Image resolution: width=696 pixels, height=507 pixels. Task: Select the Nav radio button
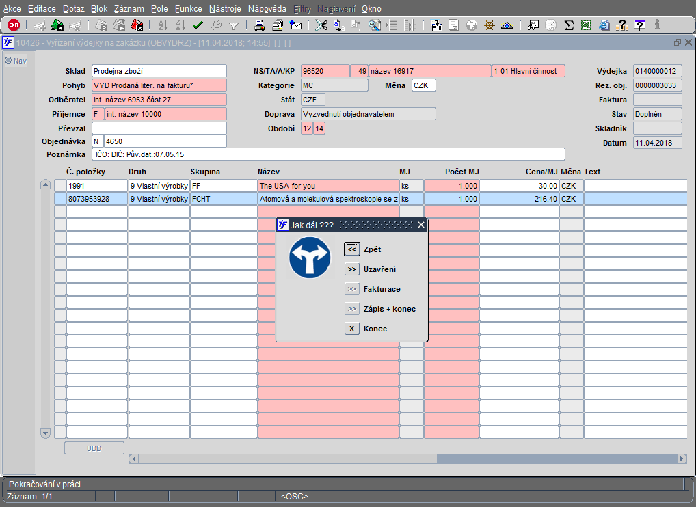point(8,60)
